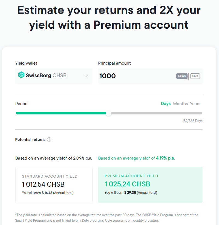The width and height of the screenshot is (219, 225).
Task: Click the 2.09% p.a. standard yield text
Action: click(x=82, y=158)
